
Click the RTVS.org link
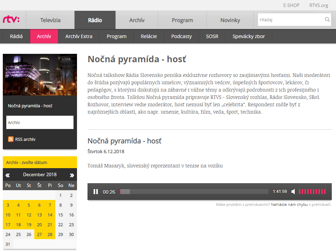coord(318,5)
